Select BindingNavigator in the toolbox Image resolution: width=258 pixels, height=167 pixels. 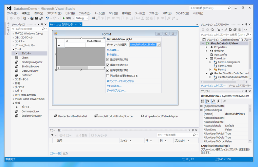point(32,62)
